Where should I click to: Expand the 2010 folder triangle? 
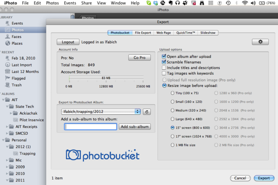pos(7,174)
